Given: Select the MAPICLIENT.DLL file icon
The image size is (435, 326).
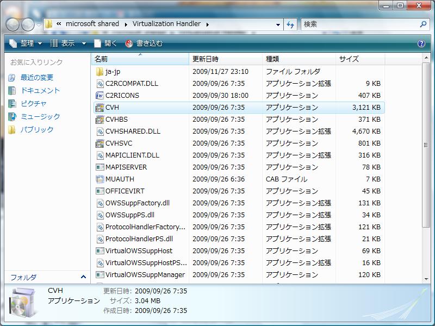Looking at the screenshot, I should tap(100, 155).
